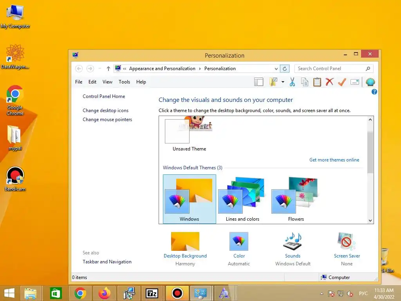Click theme list scroll down arrow
The height and width of the screenshot is (301, 401).
pyautogui.click(x=370, y=220)
